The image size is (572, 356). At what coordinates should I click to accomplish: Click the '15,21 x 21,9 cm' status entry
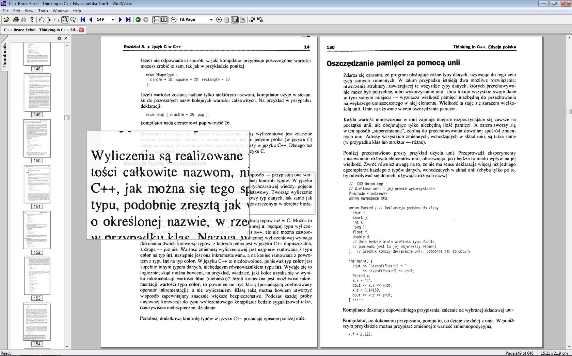(554, 353)
